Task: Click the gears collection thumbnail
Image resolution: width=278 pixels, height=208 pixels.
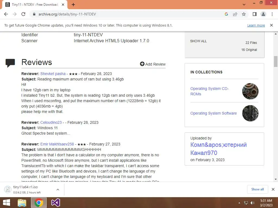Action: coord(250,91)
